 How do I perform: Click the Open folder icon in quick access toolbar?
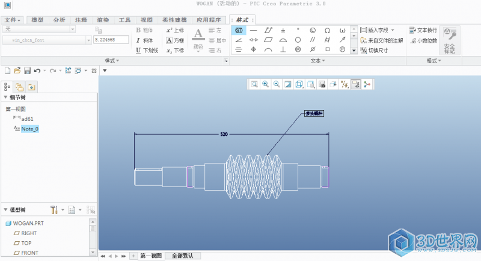point(17,70)
